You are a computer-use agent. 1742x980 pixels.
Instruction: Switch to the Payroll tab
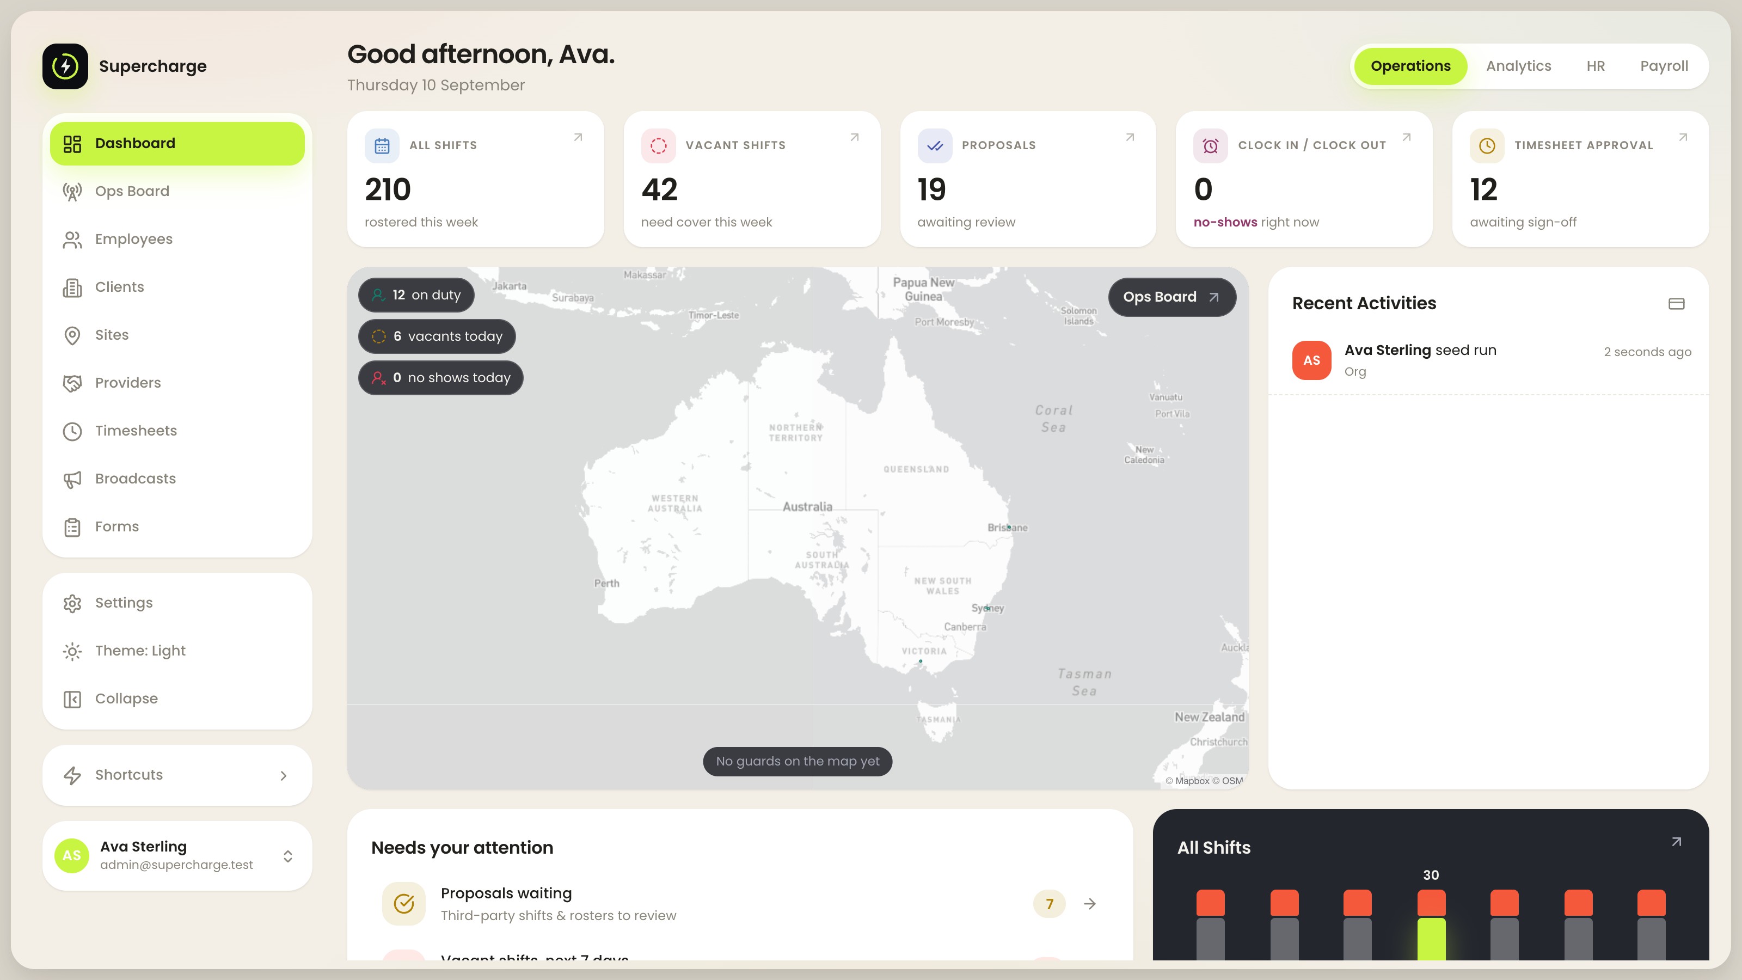coord(1664,66)
